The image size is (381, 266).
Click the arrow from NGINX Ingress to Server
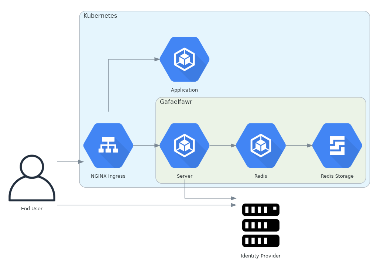tap(146, 146)
